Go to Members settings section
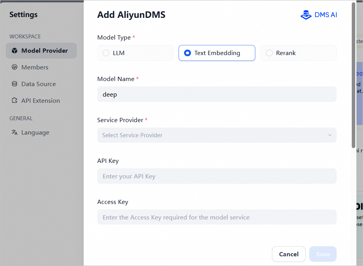This screenshot has height=266, width=363. (41, 67)
